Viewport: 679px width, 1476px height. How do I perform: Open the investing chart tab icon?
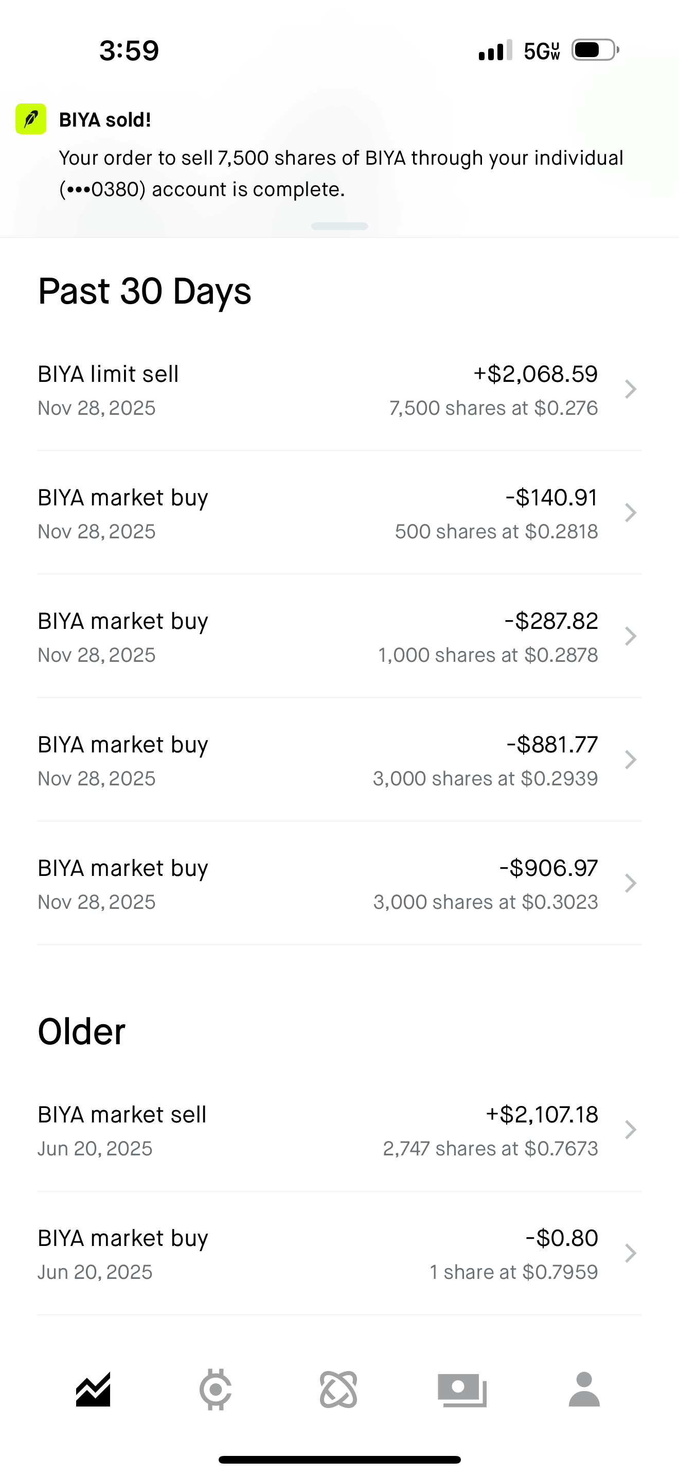[x=93, y=1390]
